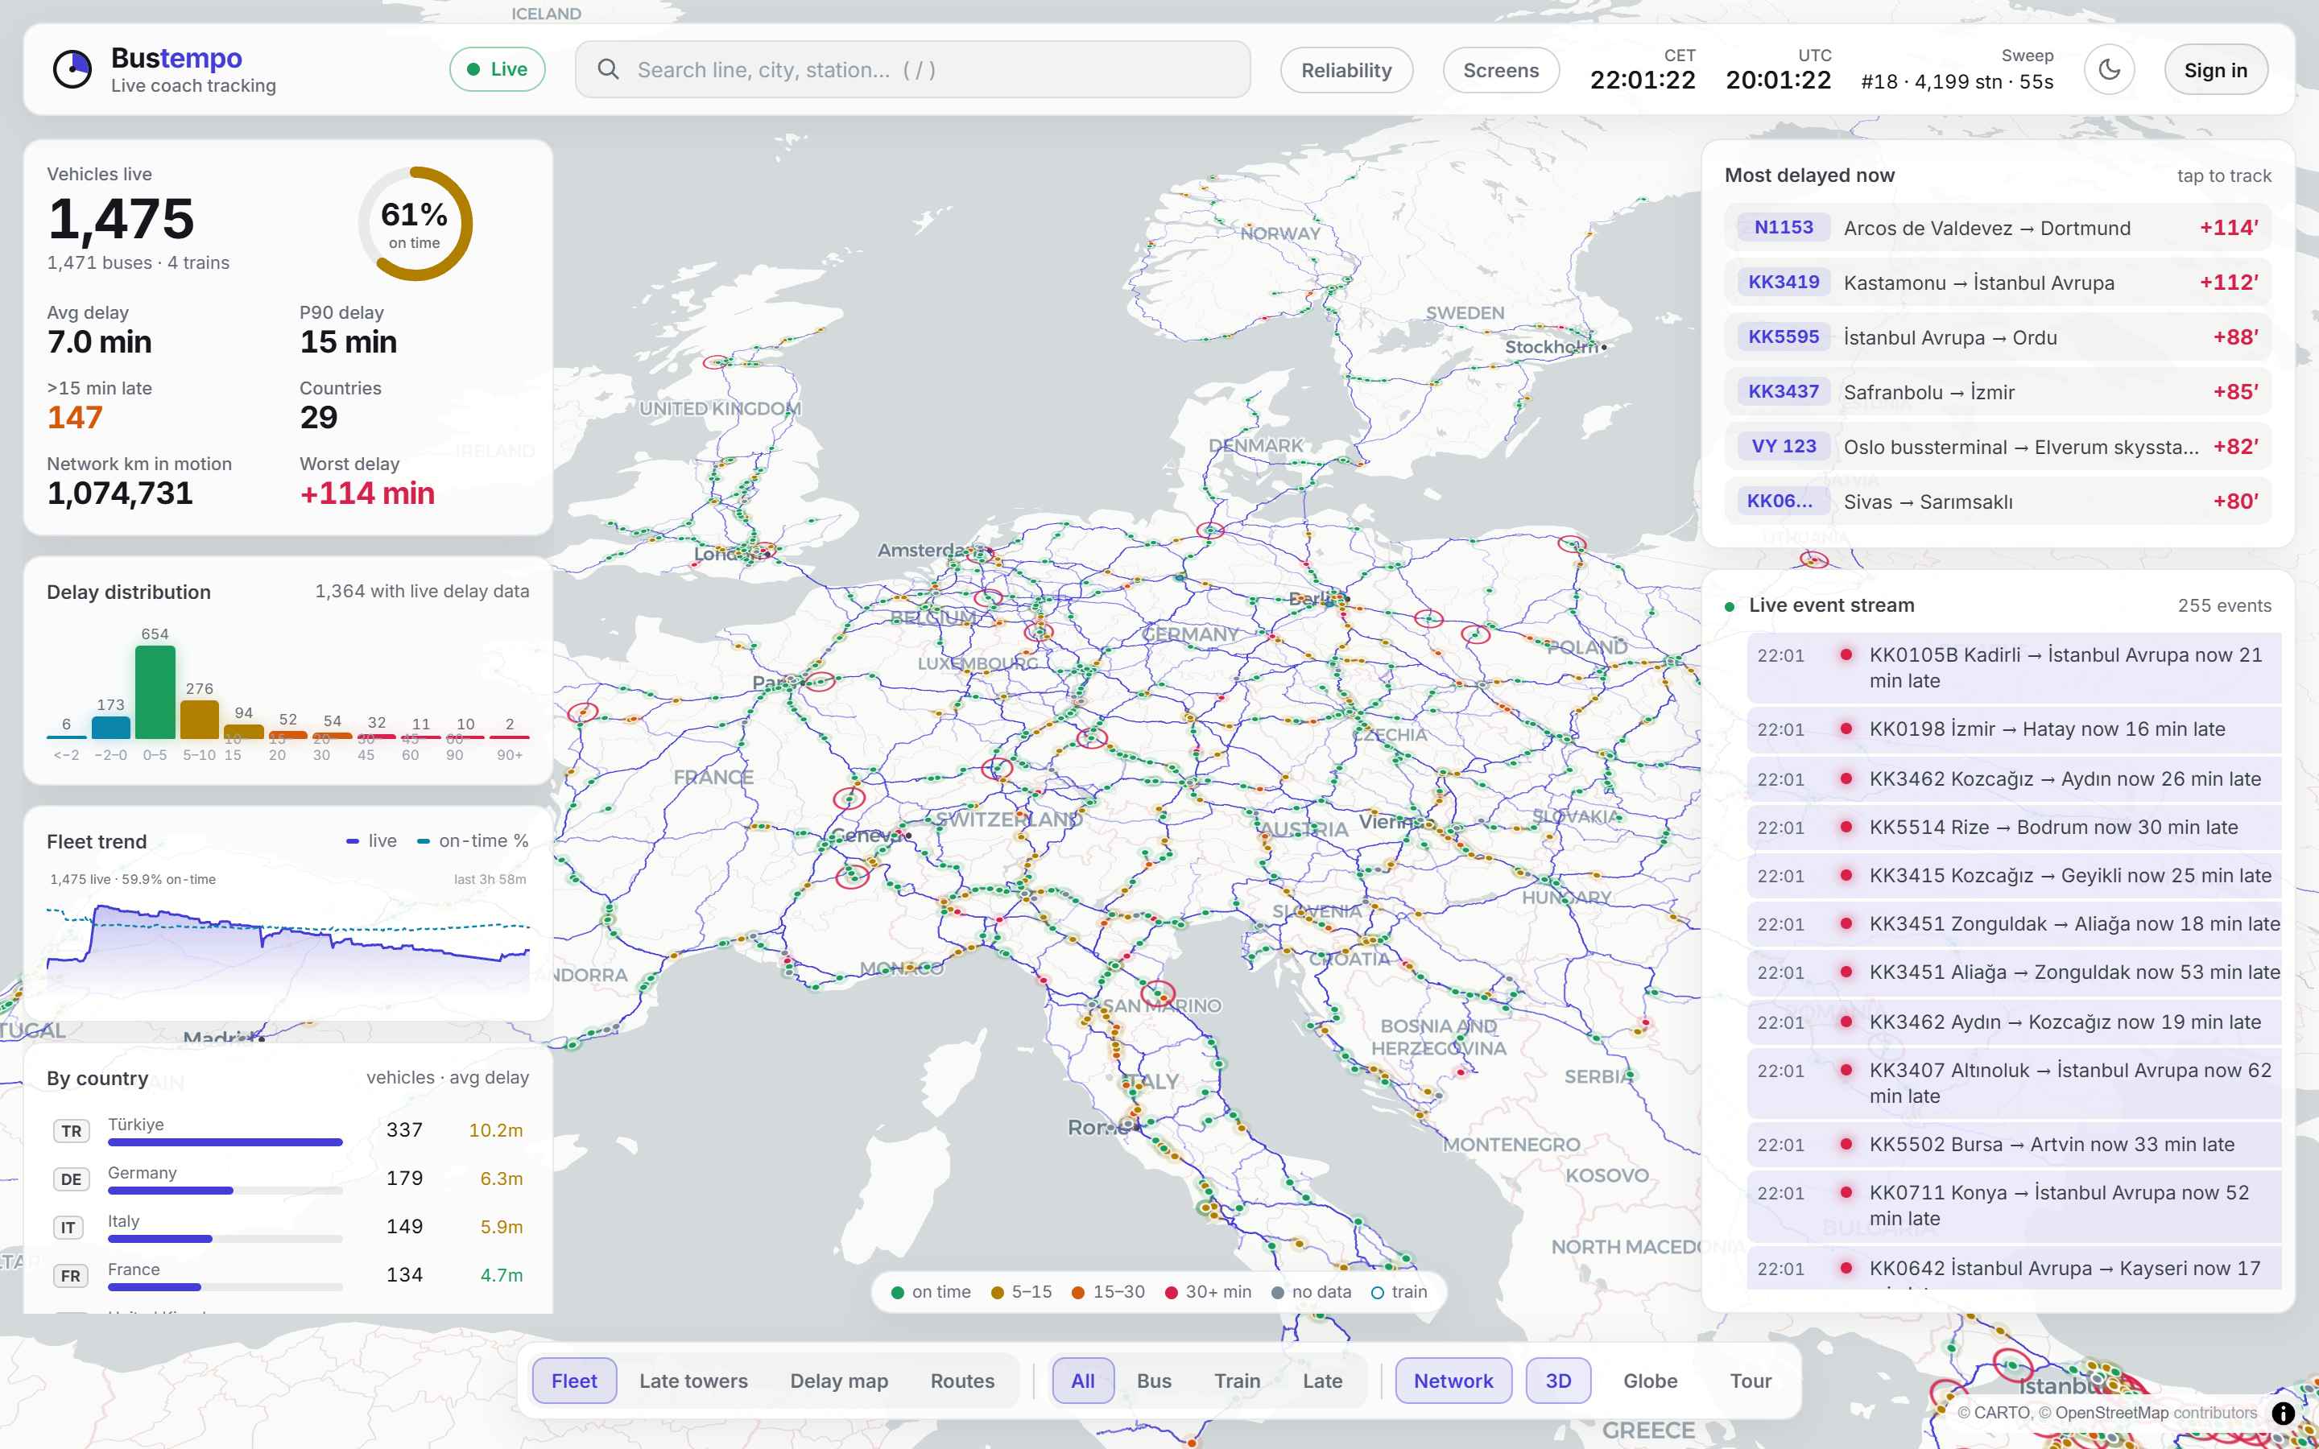Image resolution: width=2319 pixels, height=1449 pixels.
Task: Toggle the 3D map view
Action: 1558,1380
